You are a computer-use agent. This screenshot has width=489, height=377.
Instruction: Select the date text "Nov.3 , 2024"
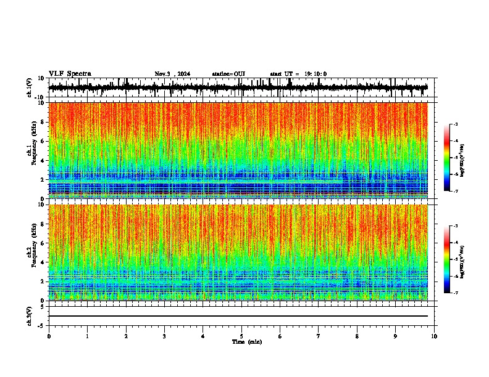click(x=172, y=74)
